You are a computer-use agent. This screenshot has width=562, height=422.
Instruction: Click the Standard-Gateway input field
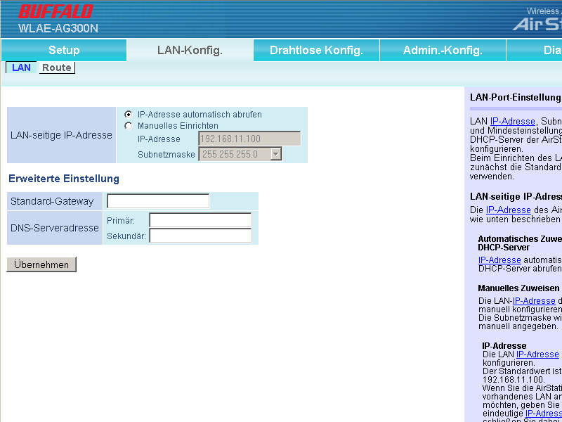(x=158, y=201)
